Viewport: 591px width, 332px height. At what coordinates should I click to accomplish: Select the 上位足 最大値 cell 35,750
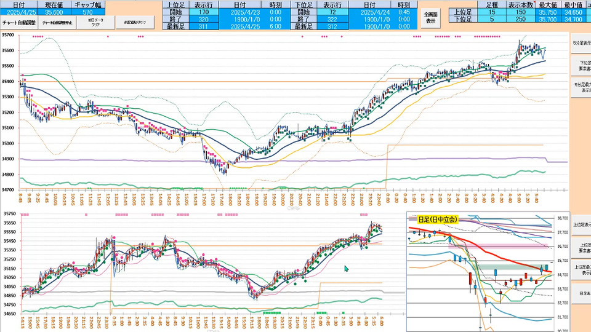(x=548, y=12)
